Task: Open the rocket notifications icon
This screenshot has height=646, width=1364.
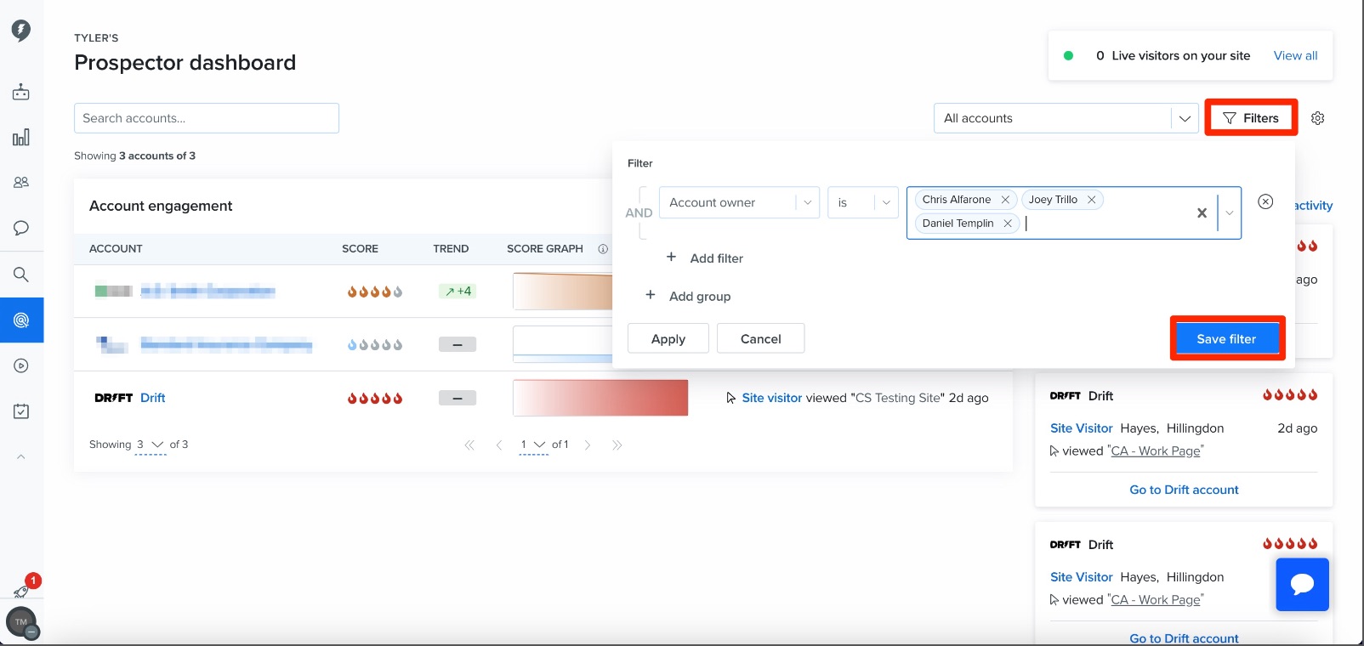Action: click(x=21, y=591)
